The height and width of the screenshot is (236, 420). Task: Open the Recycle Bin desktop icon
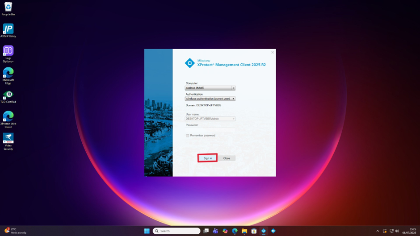[x=8, y=9]
